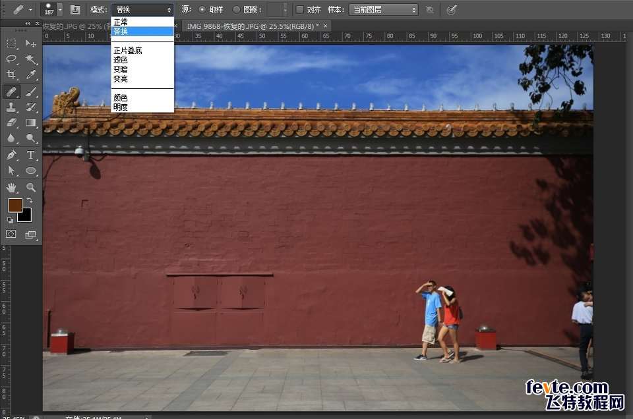Open the background black color swatch

click(x=25, y=215)
